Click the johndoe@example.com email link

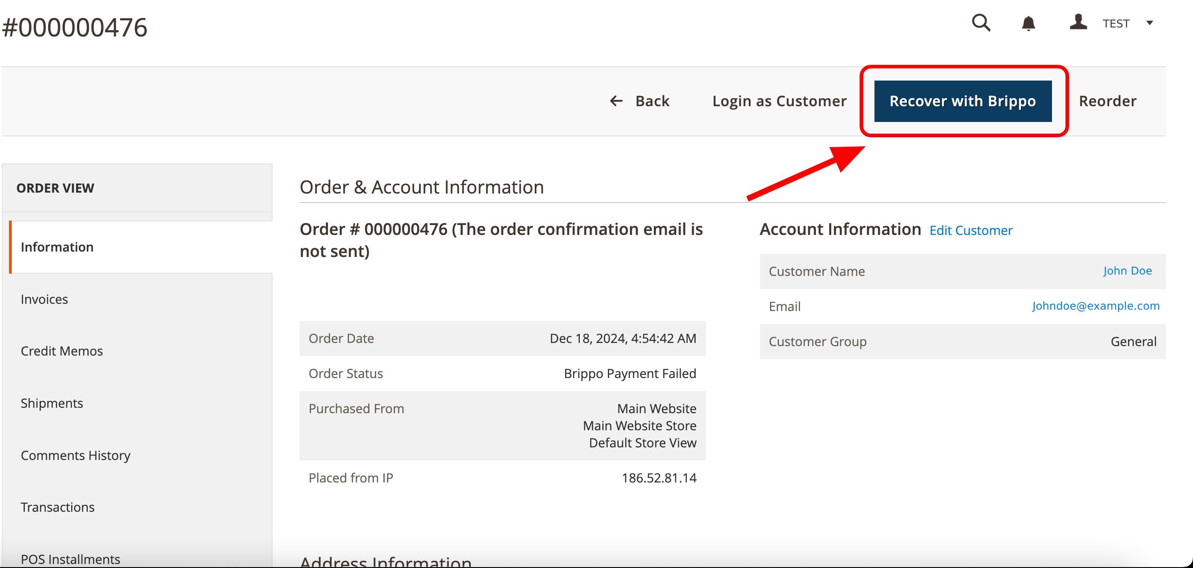(x=1095, y=306)
